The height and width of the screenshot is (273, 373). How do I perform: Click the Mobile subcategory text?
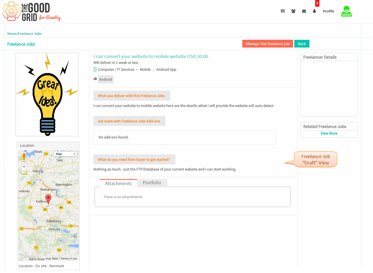[145, 69]
